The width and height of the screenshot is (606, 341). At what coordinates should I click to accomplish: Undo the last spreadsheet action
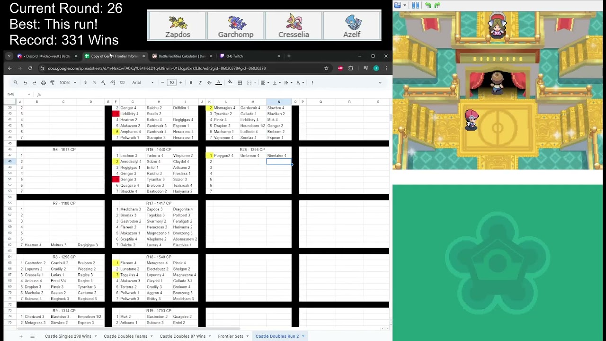click(x=25, y=82)
